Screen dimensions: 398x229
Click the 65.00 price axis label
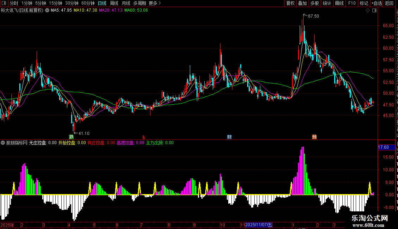[388, 26]
